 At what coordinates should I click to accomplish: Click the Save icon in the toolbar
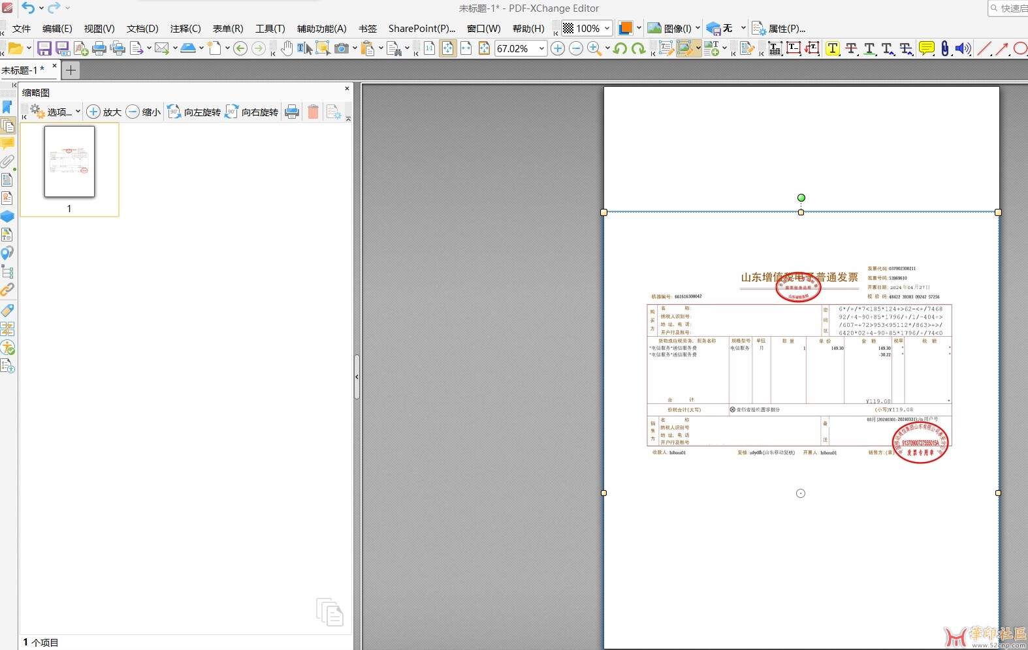click(44, 48)
